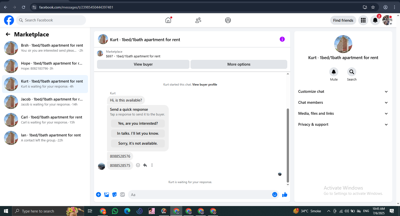Open the Groups icon in top navigation
This screenshot has width=400, height=216.
pyautogui.click(x=228, y=20)
